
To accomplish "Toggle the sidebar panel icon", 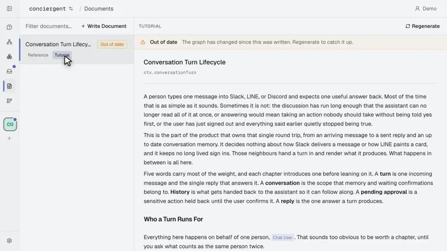I will (x=9, y=9).
